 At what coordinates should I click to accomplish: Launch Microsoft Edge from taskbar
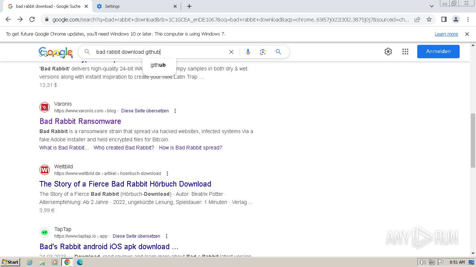tap(80, 262)
